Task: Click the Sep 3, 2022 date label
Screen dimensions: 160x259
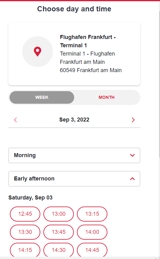Action: click(x=74, y=120)
